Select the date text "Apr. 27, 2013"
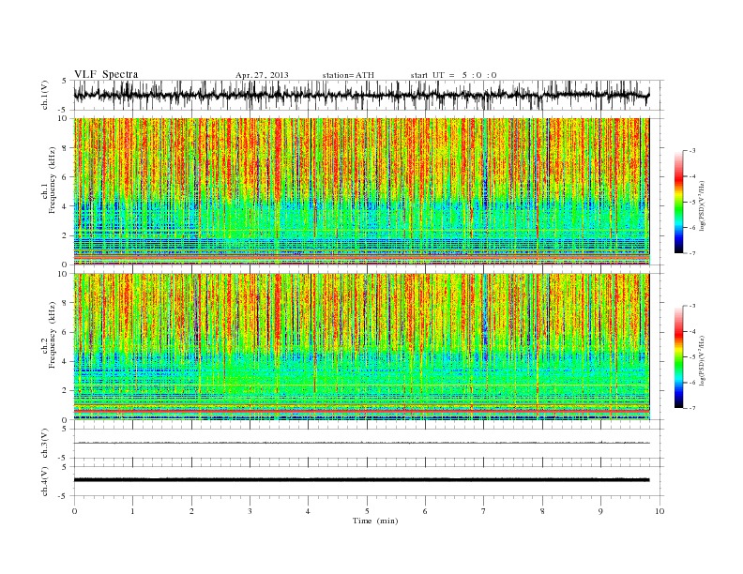Image resolution: width=743 pixels, height=574 pixels. tap(262, 75)
